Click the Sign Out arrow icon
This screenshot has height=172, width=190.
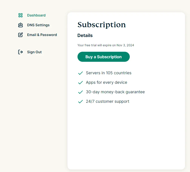(x=20, y=52)
